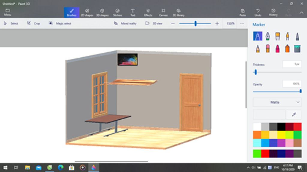
Task: Open the Stickers tab
Action: coord(118,13)
